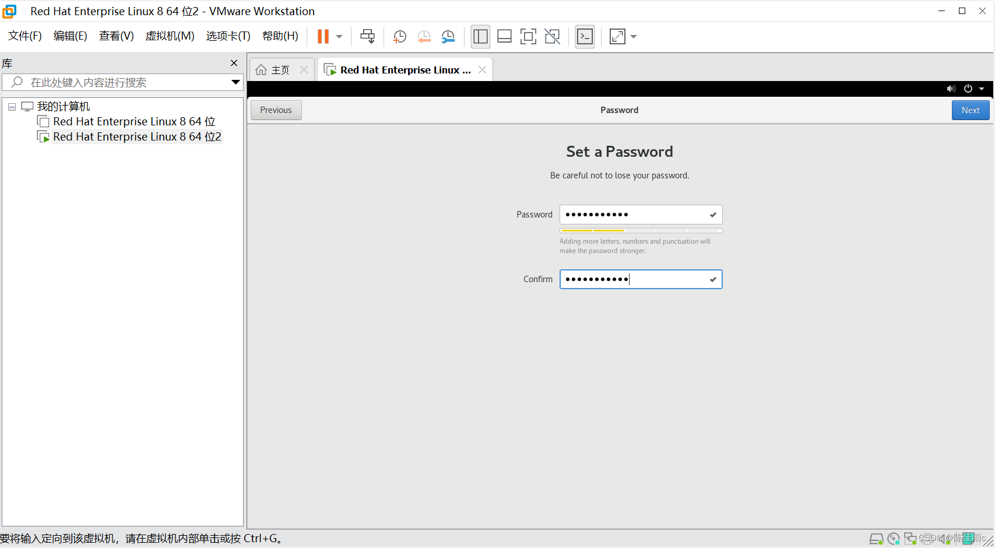The width and height of the screenshot is (995, 548).
Task: Send Ctrl+Alt+Del to the VM
Action: [x=367, y=36]
